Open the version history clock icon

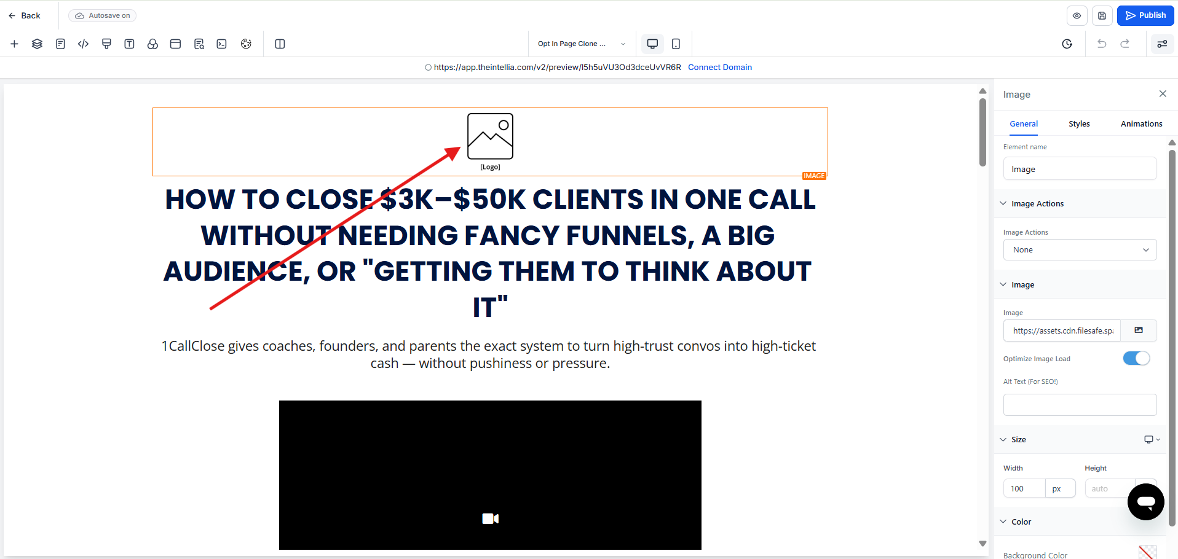pos(1067,44)
